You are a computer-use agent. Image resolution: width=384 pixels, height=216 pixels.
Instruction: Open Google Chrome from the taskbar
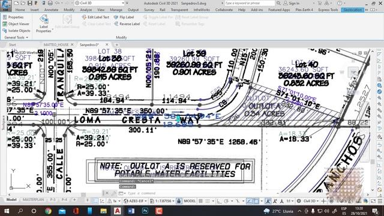click(x=48, y=211)
